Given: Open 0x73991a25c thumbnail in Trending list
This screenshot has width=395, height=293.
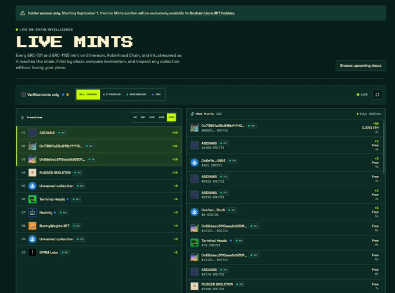Looking at the screenshot, I should [x=33, y=146].
